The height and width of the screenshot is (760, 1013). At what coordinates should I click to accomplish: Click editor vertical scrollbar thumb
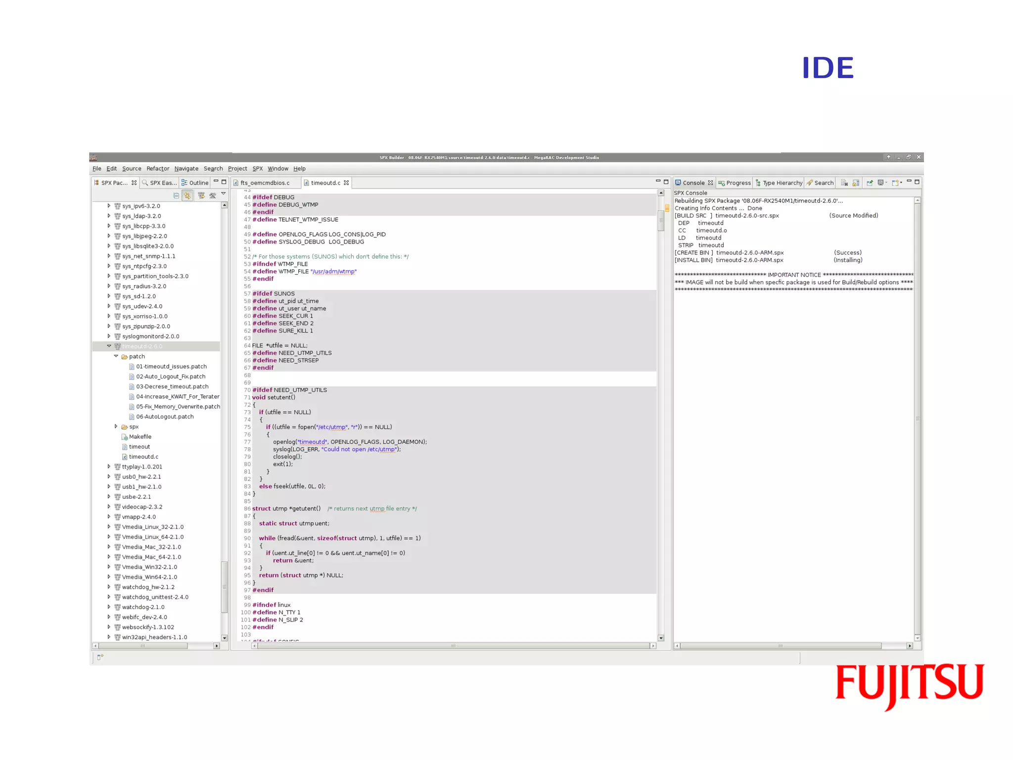click(x=661, y=220)
